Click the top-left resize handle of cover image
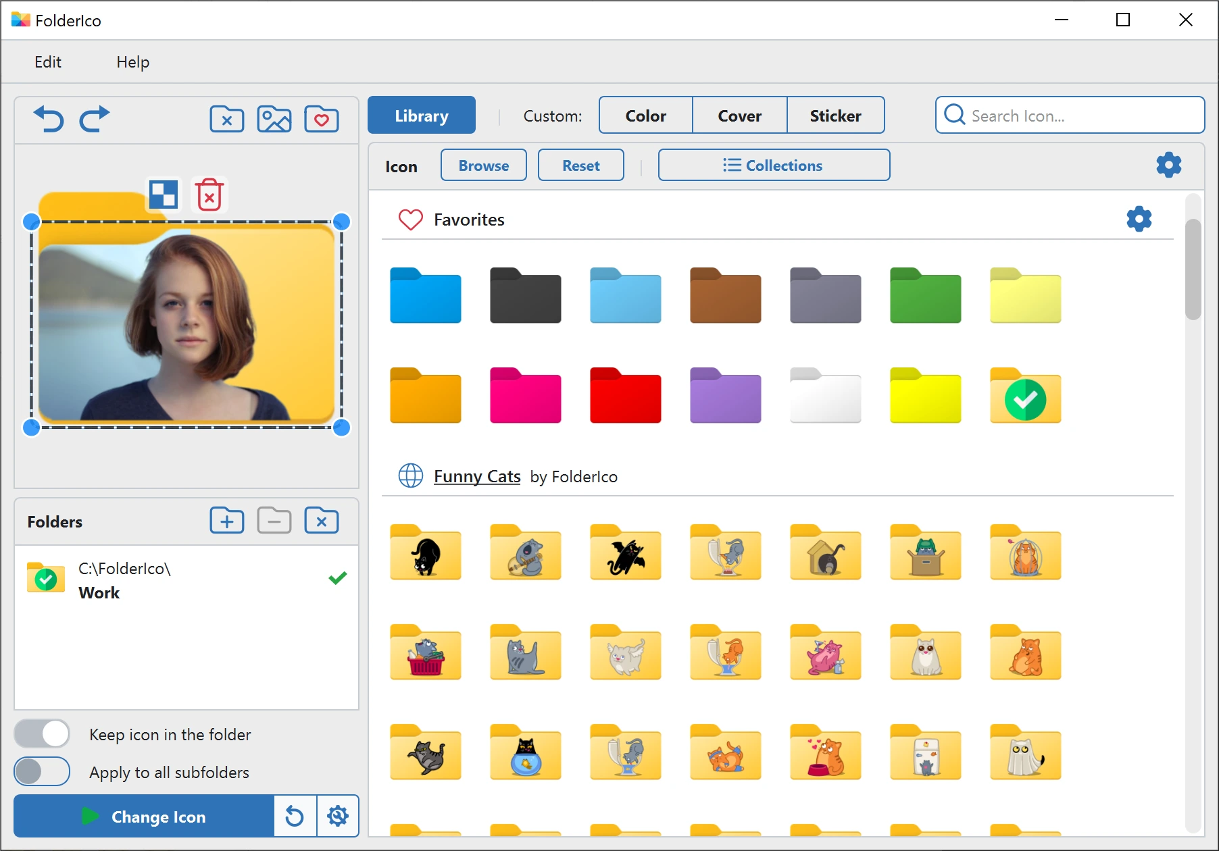1219x851 pixels. pyautogui.click(x=32, y=222)
